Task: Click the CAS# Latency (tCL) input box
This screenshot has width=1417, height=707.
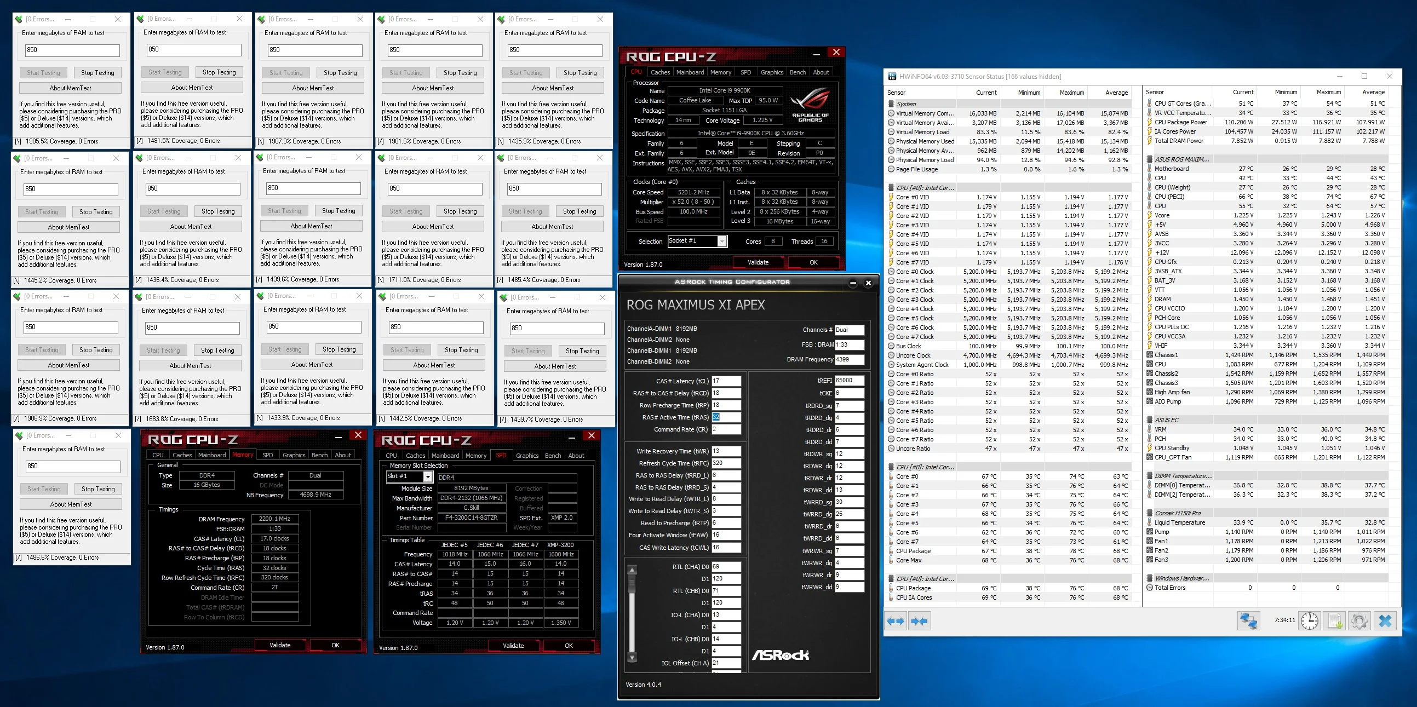Action: (726, 381)
